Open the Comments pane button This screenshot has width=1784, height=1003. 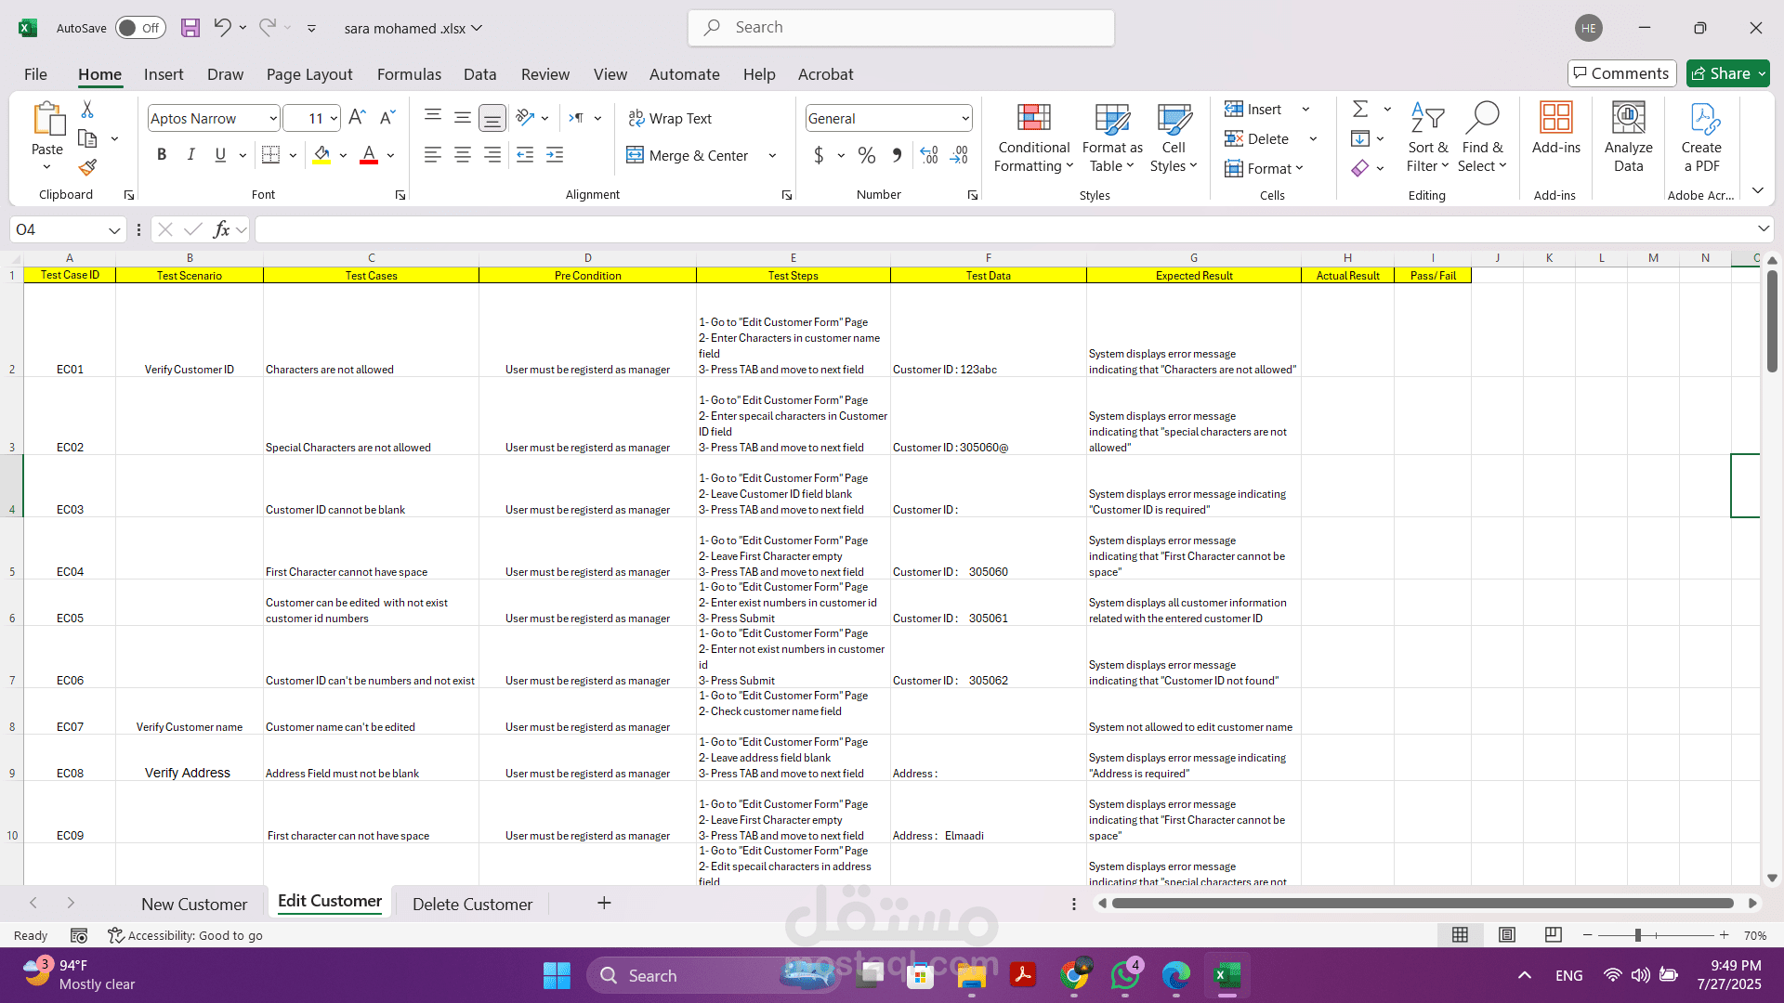click(1621, 73)
